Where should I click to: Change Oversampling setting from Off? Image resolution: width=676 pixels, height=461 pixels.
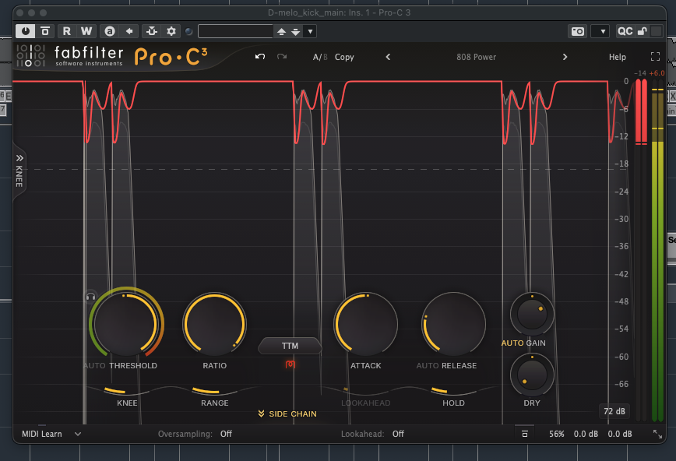point(226,434)
